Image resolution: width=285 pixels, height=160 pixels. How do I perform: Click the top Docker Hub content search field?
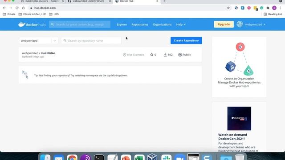point(80,24)
